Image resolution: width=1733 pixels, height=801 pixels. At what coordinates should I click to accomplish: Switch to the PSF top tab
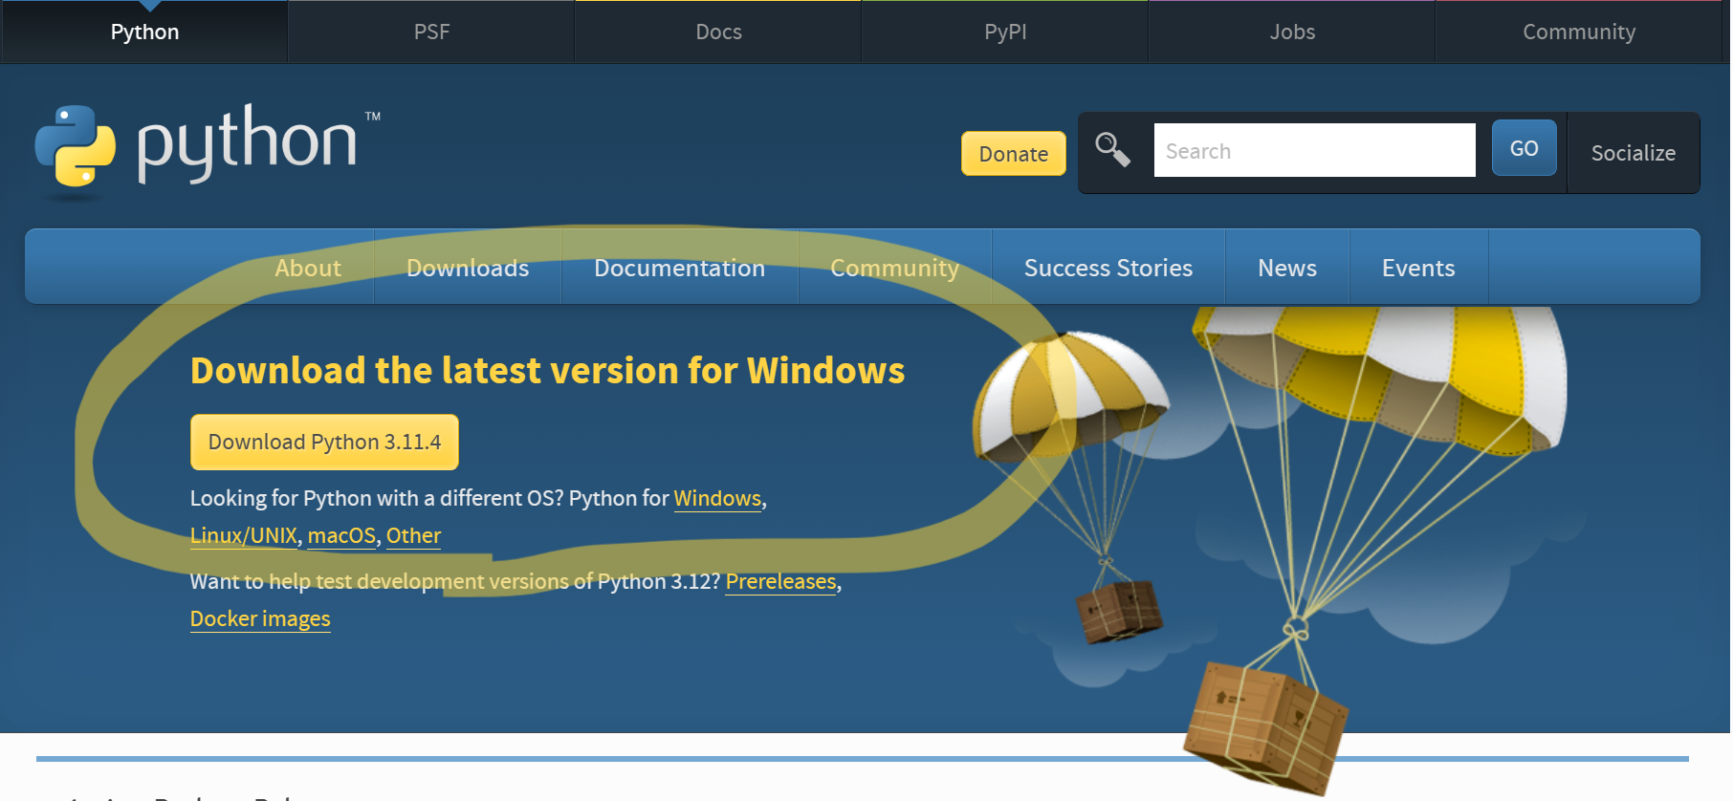[x=431, y=32]
